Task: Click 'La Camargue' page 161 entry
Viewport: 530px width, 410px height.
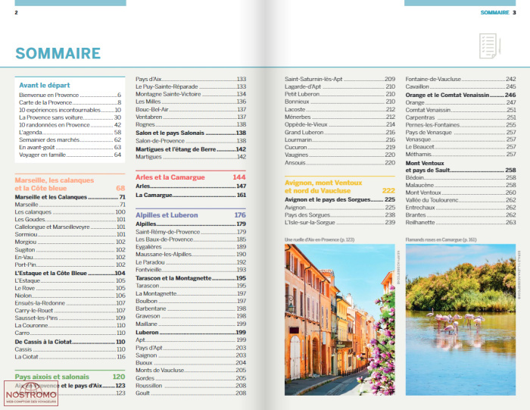Action: point(191,196)
